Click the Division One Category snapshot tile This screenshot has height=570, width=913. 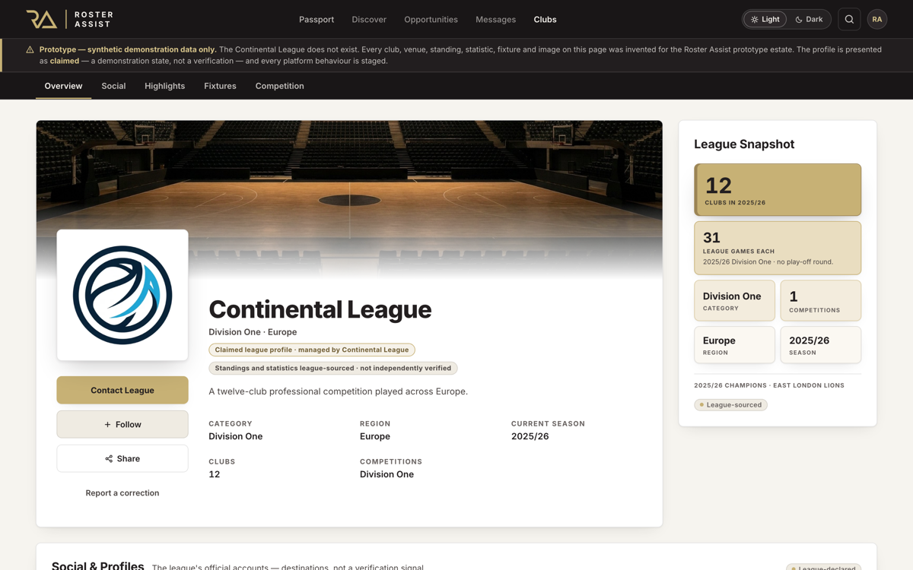coord(734,300)
